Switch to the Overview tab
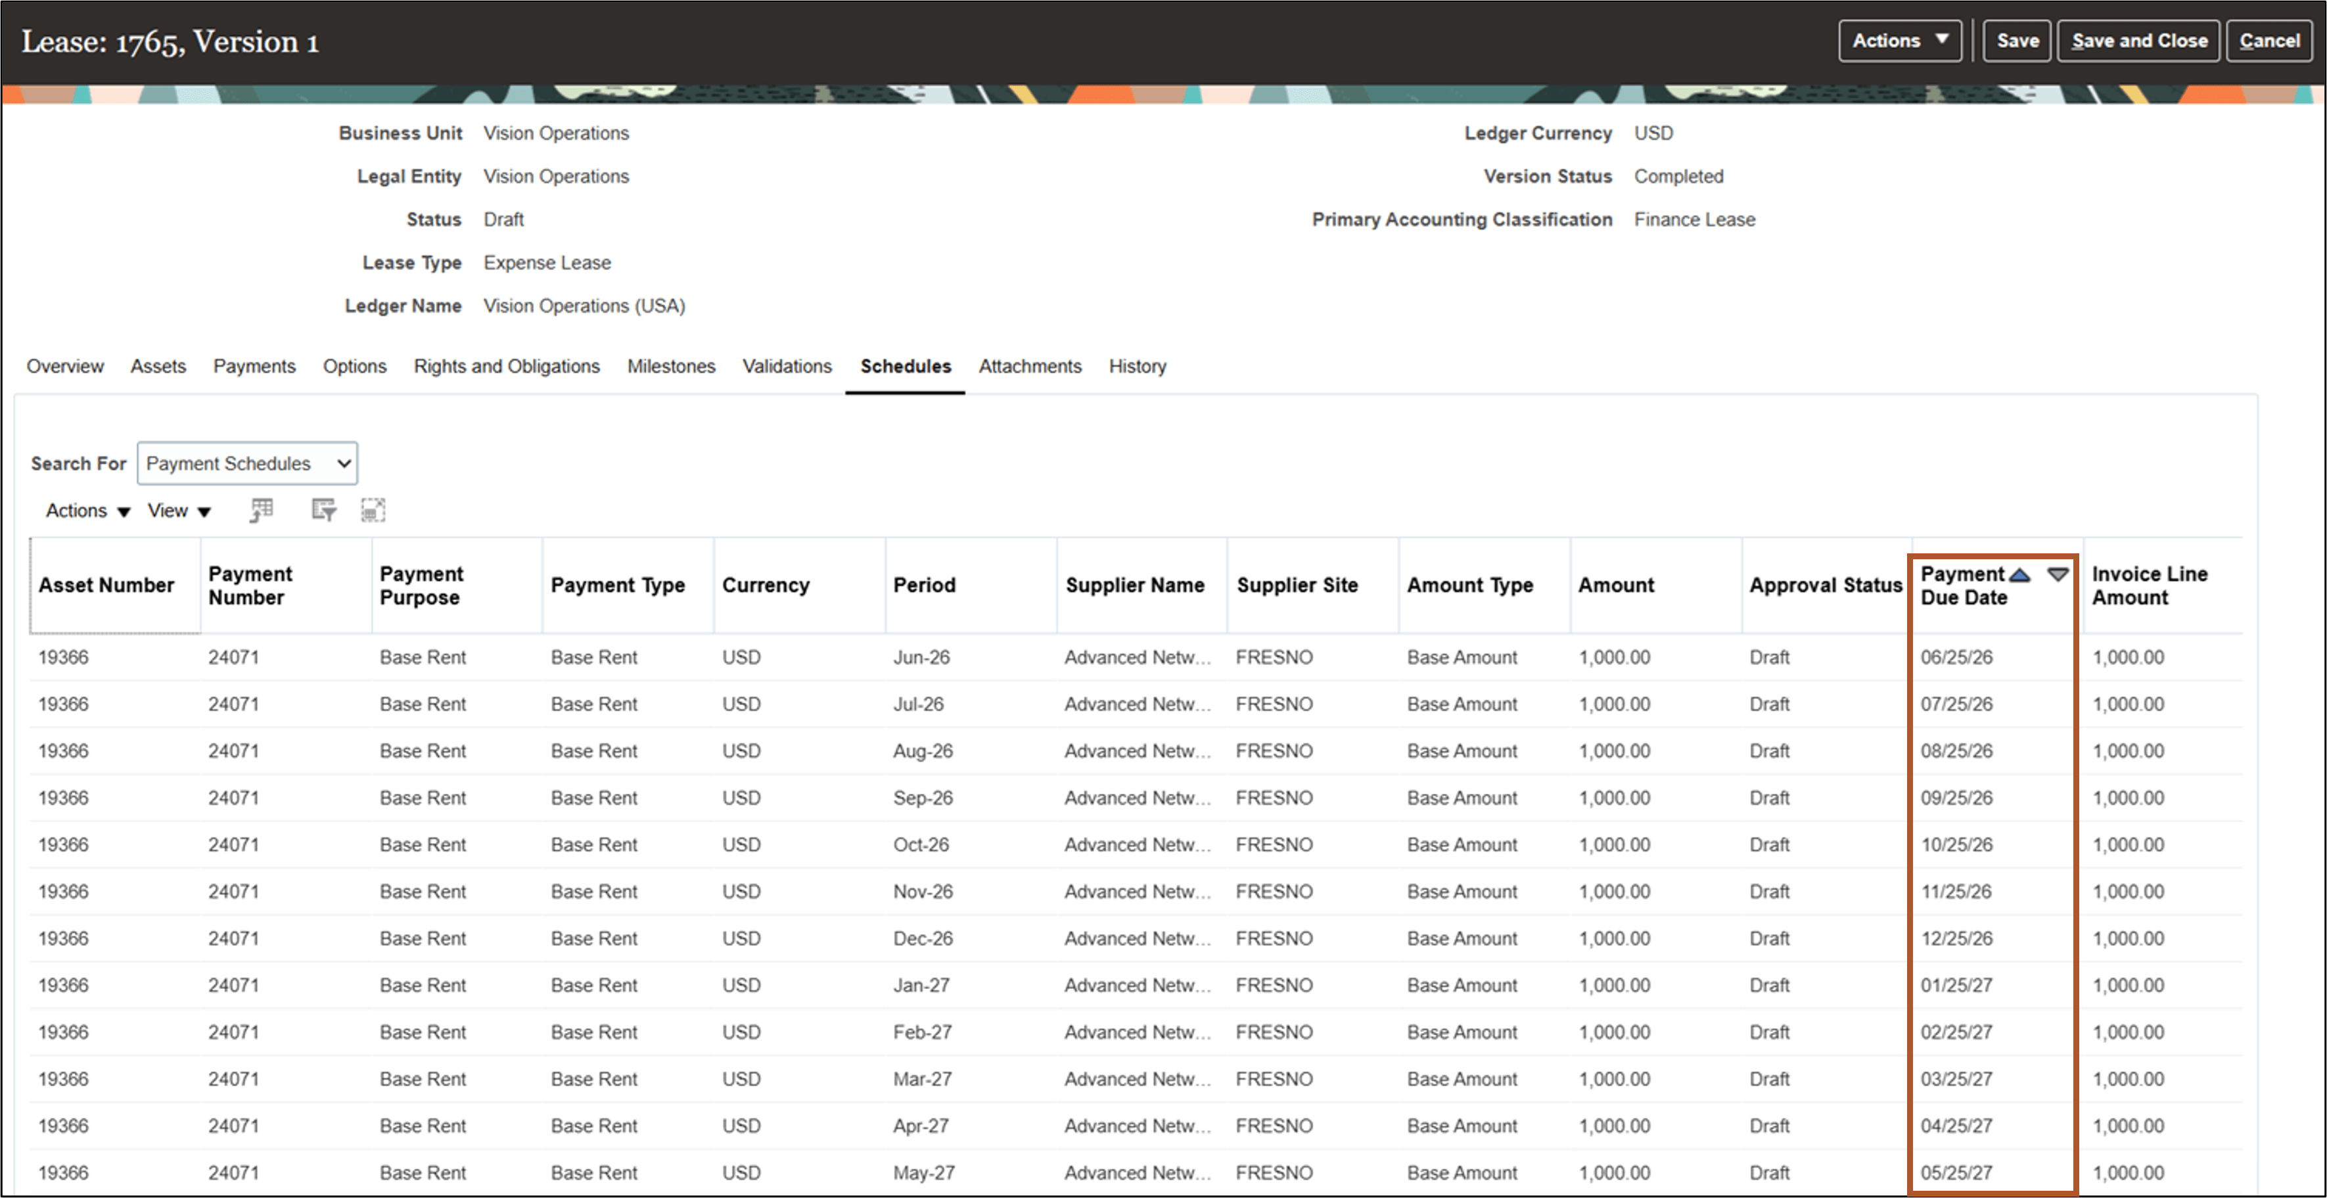 [x=65, y=366]
